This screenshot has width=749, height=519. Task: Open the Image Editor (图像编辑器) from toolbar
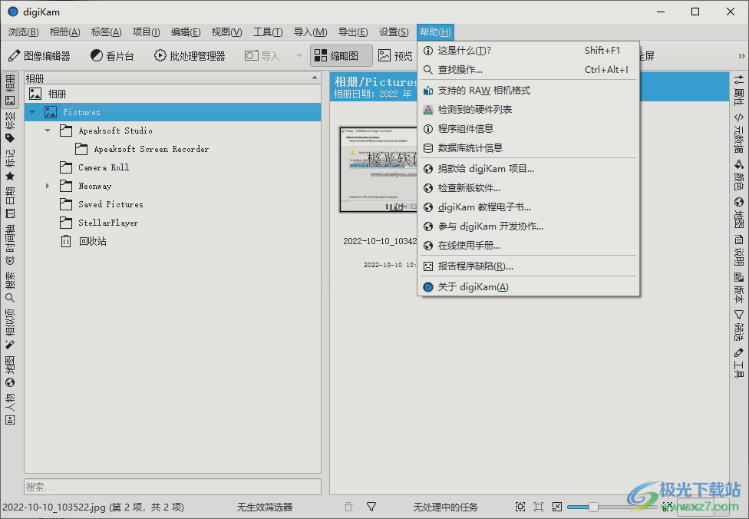coord(39,56)
